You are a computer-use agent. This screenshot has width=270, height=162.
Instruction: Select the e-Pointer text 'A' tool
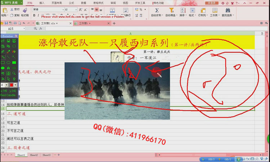(8, 68)
